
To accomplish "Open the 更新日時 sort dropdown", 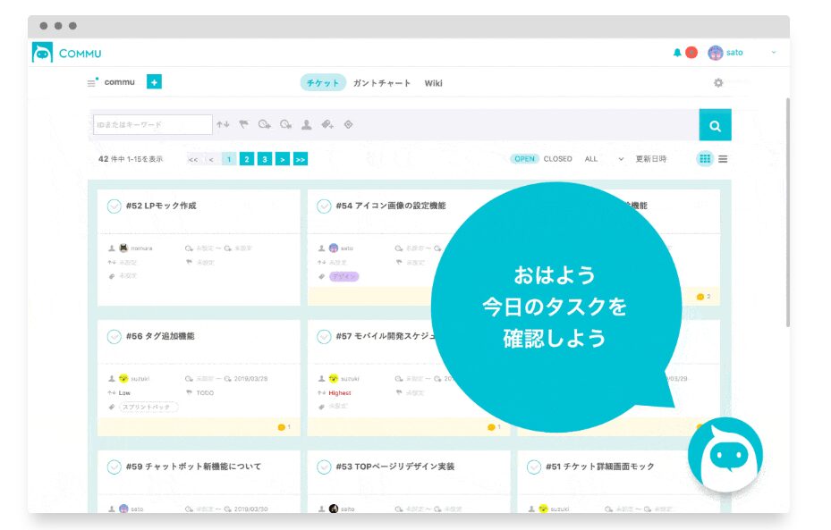I will 642,159.
